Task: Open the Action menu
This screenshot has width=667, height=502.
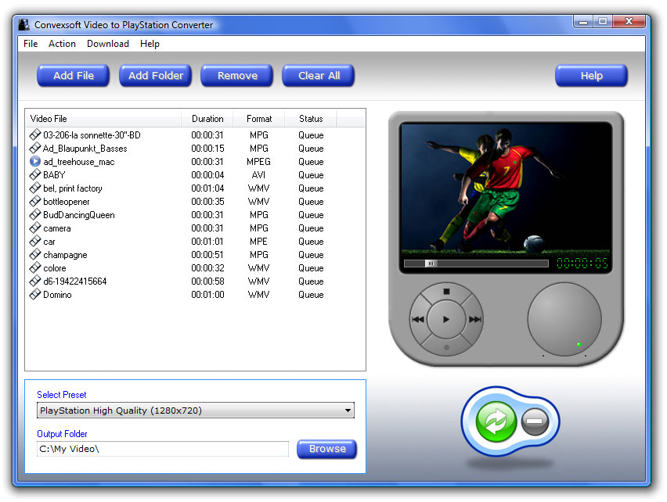Action: click(62, 44)
